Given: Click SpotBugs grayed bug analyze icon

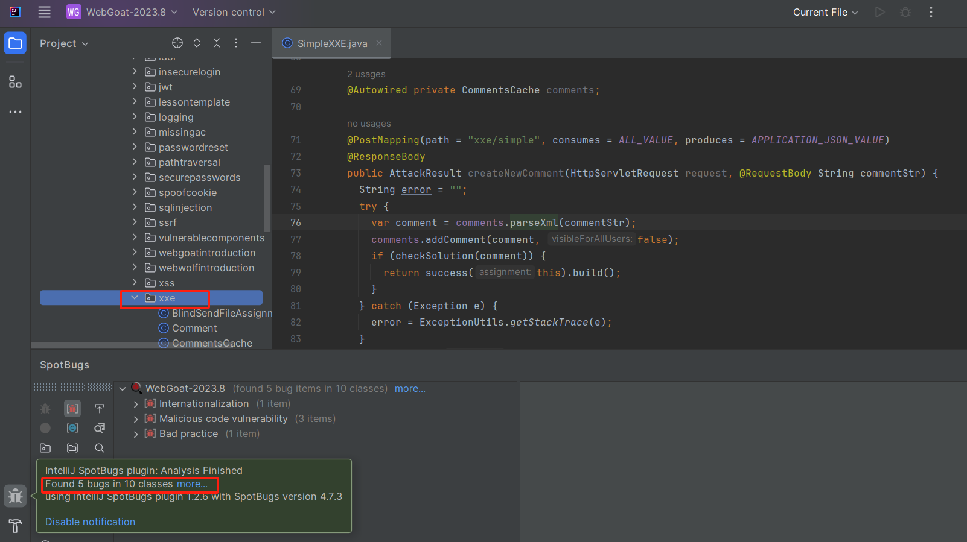Looking at the screenshot, I should (x=45, y=409).
